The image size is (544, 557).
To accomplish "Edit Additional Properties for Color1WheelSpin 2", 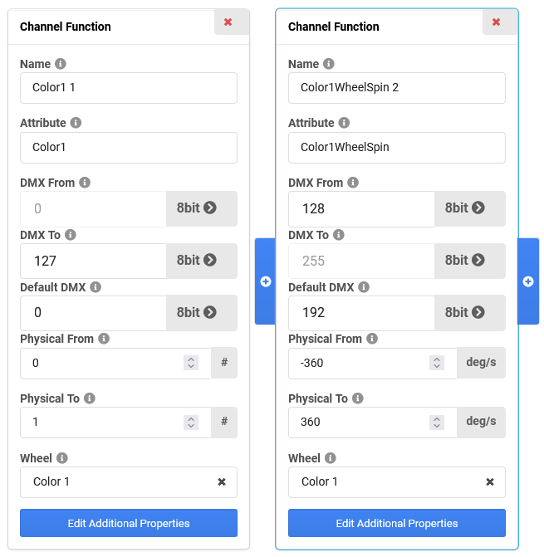I will (397, 524).
